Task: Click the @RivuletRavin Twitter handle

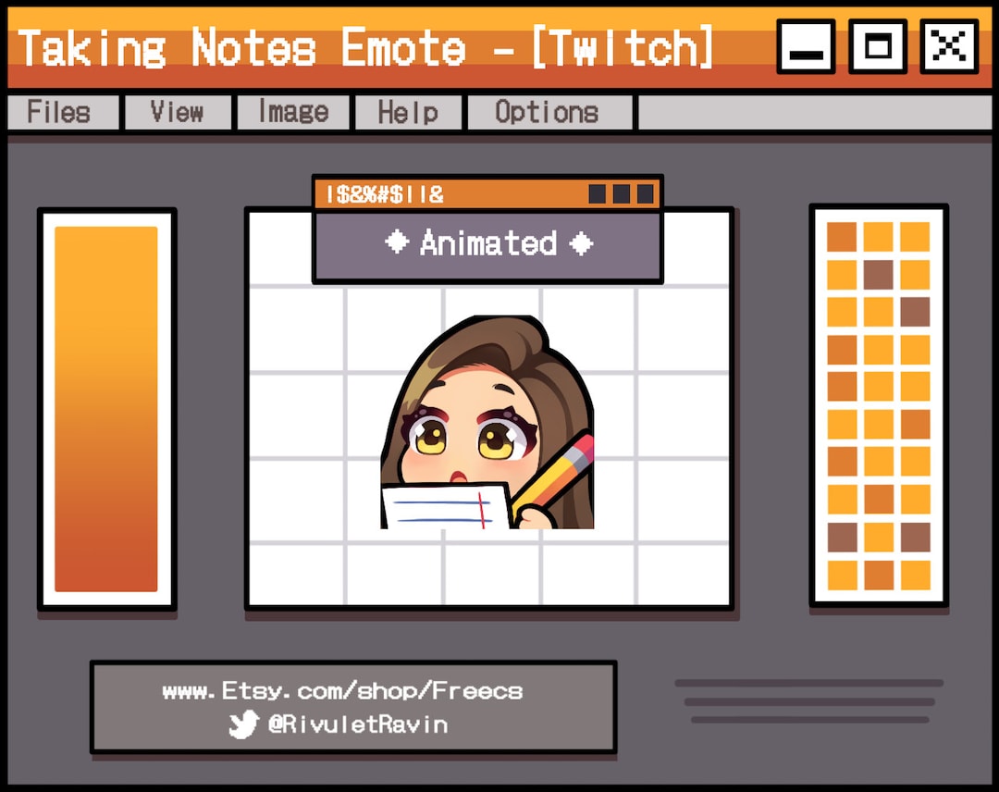Action: (x=358, y=724)
